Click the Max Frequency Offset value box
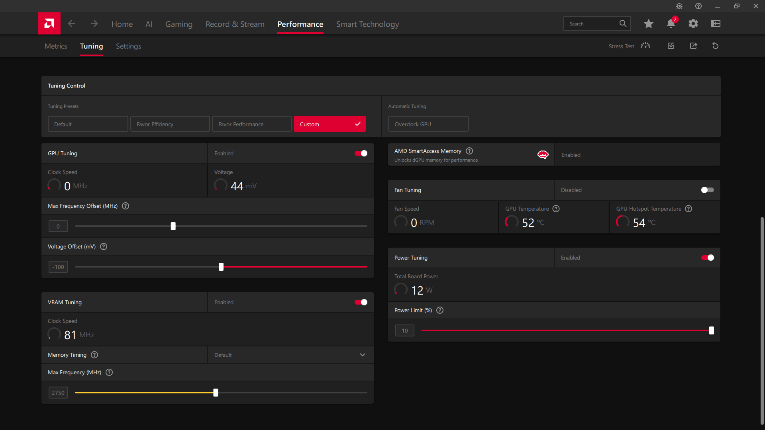The height and width of the screenshot is (430, 765). pyautogui.click(x=58, y=226)
